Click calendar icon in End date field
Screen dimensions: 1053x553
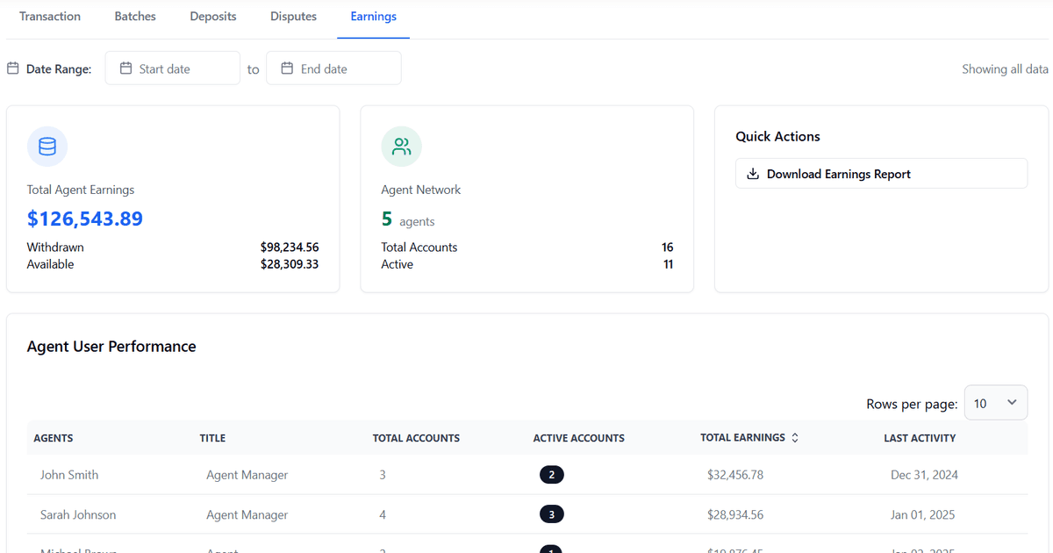click(x=287, y=68)
